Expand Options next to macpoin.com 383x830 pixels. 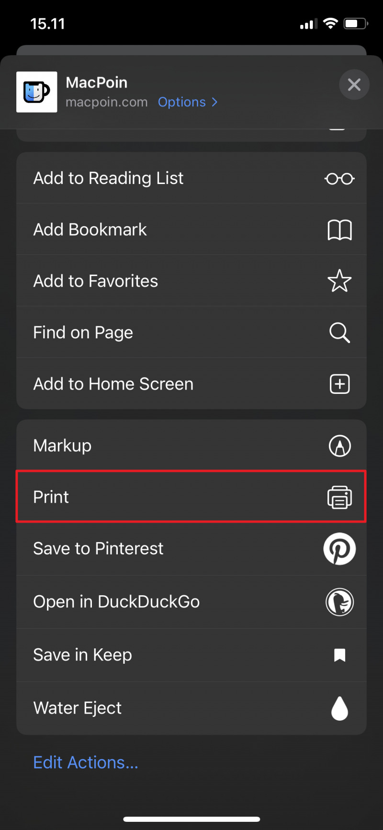click(x=188, y=102)
